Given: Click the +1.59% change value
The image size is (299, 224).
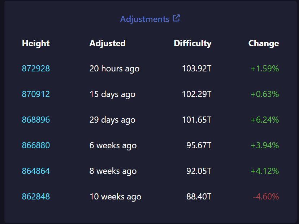Looking at the screenshot, I should pyautogui.click(x=265, y=69).
